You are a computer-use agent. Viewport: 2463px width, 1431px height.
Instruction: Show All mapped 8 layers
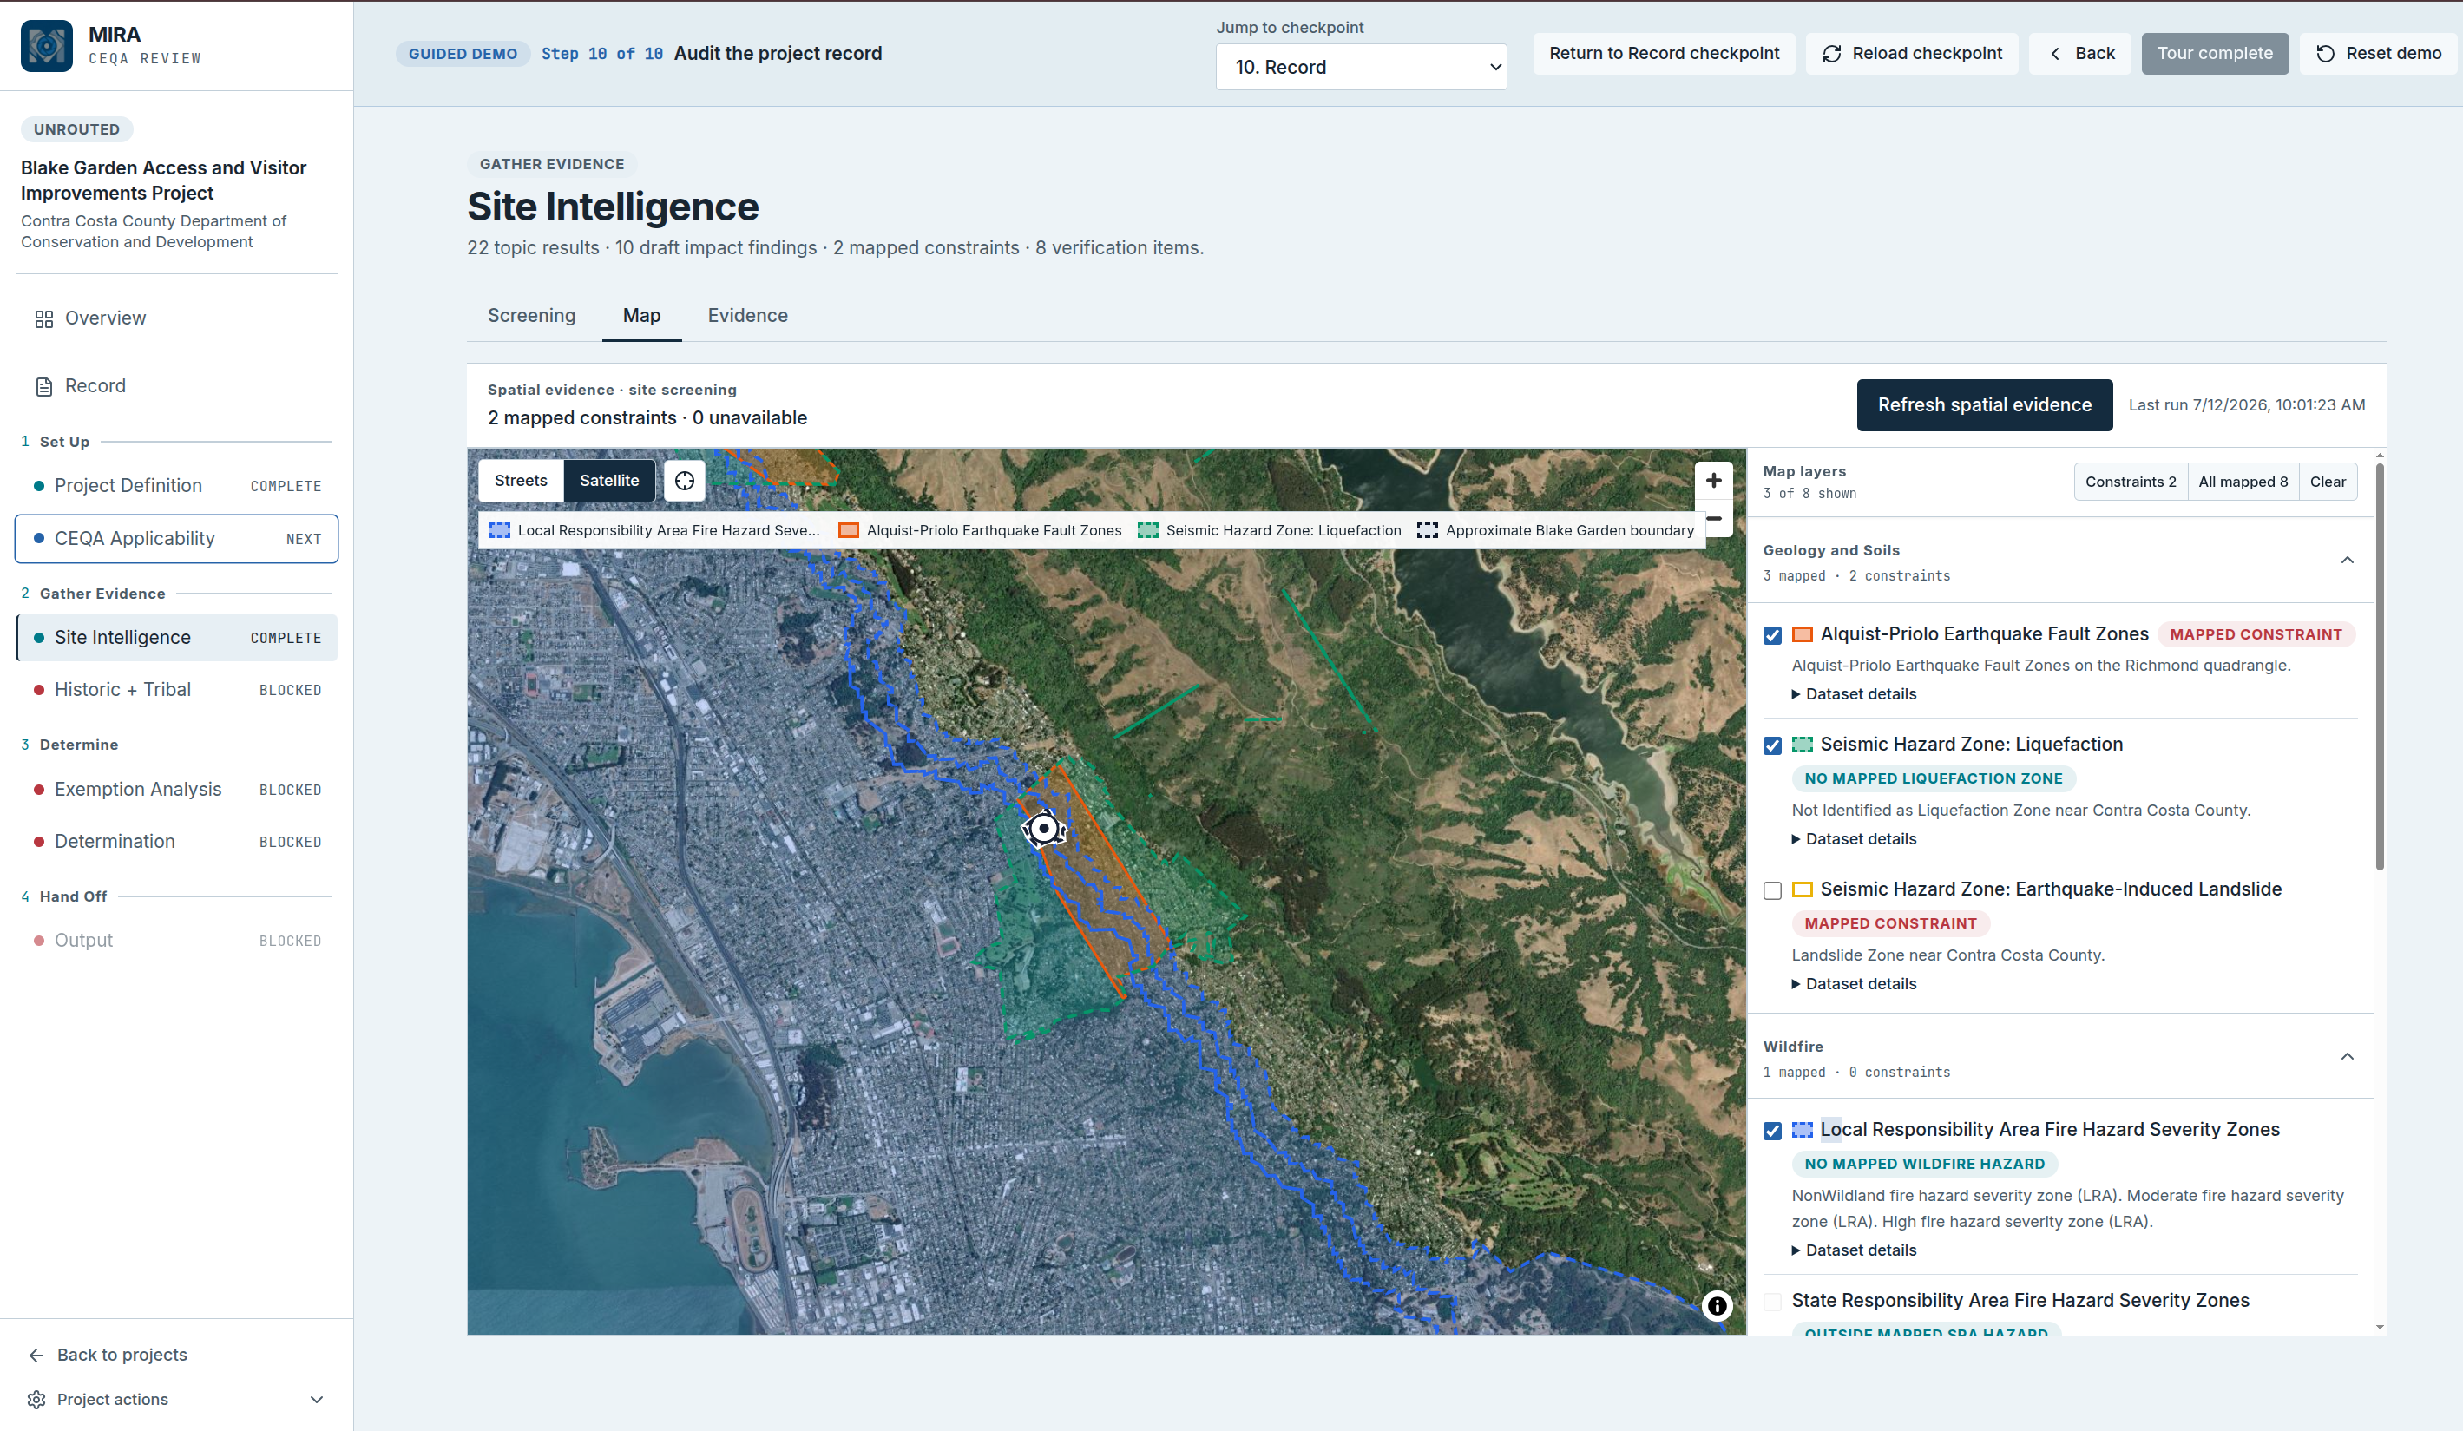coord(2242,482)
